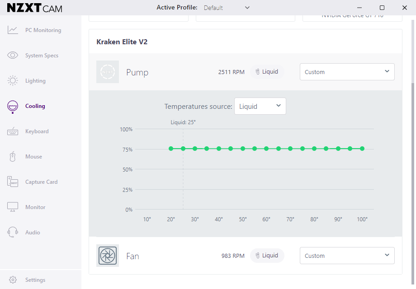Maximize the NZXT CAM window
This screenshot has width=416, height=289.
(x=382, y=8)
